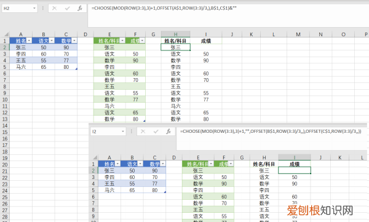
Task: Click cell C2 value 90 in top sheet
Action: click(x=66, y=47)
